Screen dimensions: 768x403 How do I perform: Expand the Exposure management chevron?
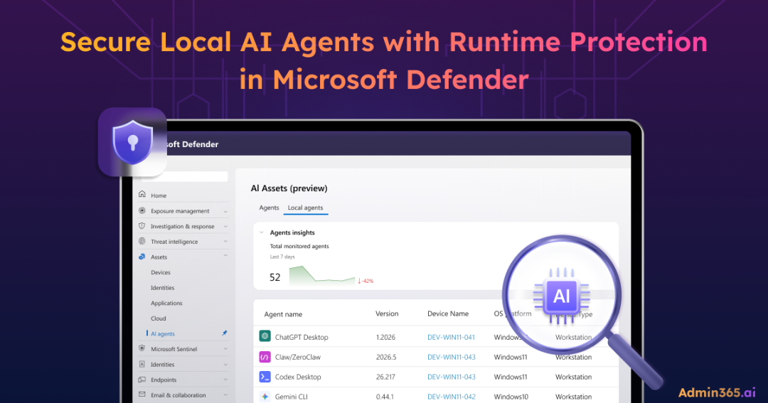point(225,211)
